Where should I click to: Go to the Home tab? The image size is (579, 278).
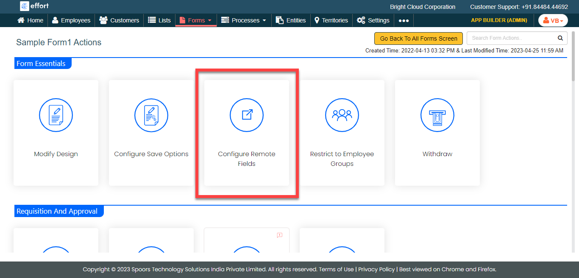(30, 20)
